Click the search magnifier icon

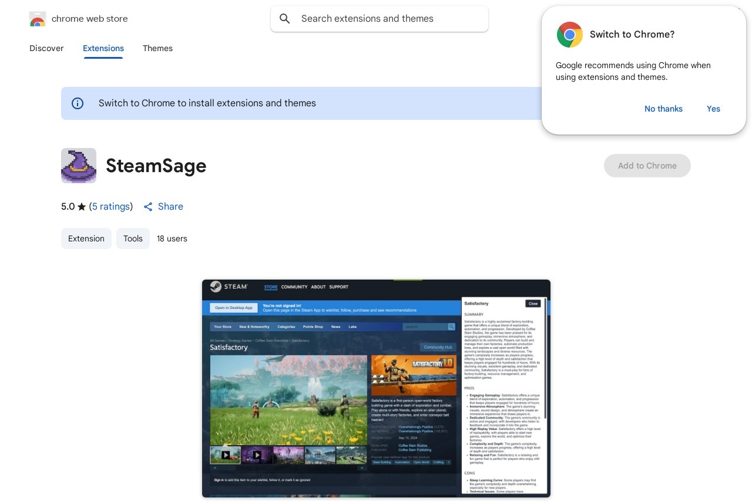point(285,19)
